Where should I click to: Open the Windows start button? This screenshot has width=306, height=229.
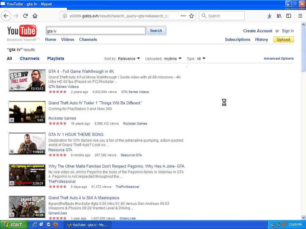click(14, 225)
